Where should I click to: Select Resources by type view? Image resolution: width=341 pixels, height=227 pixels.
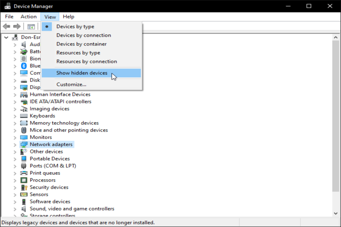pos(91,53)
